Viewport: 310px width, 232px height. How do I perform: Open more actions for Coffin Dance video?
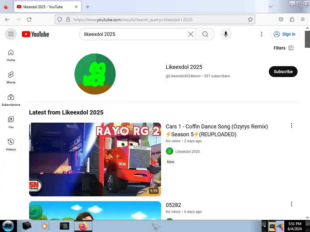292,125
